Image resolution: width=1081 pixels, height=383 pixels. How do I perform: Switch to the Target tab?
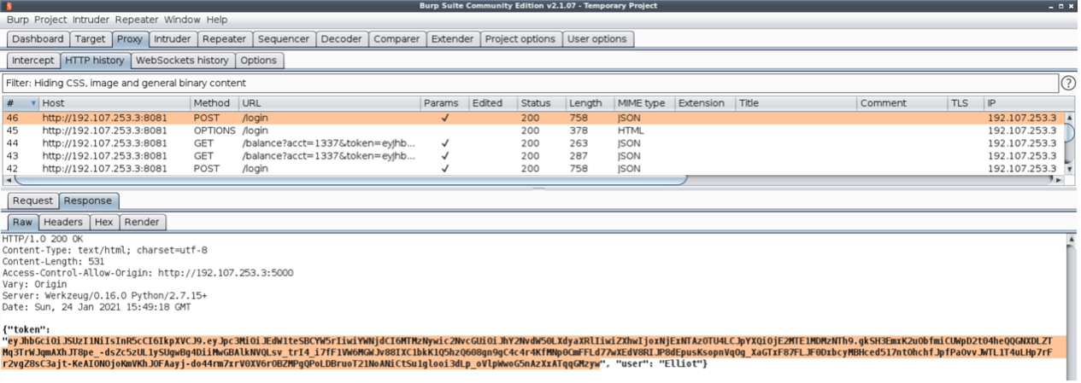[x=90, y=39]
